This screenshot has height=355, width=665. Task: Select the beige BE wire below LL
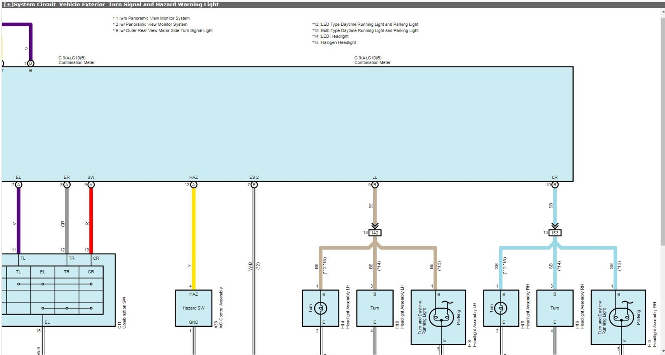(375, 205)
